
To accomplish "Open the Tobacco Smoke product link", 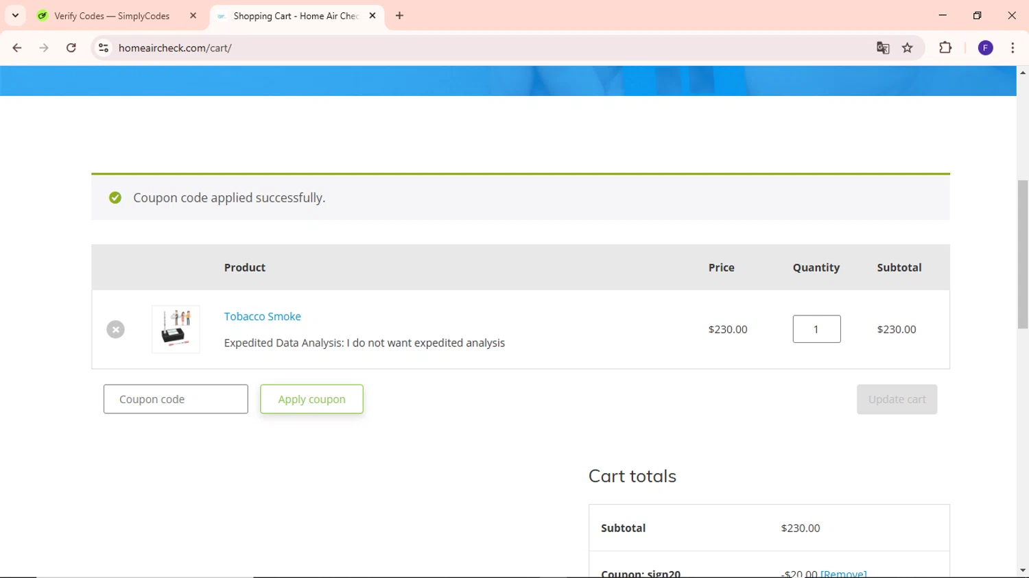I will click(262, 317).
